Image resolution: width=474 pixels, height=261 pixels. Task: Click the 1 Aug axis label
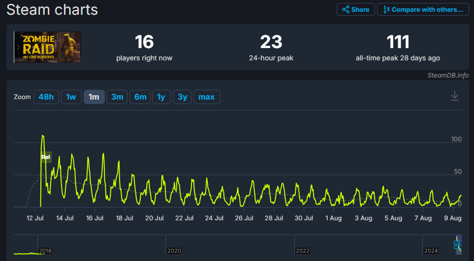[x=333, y=218]
